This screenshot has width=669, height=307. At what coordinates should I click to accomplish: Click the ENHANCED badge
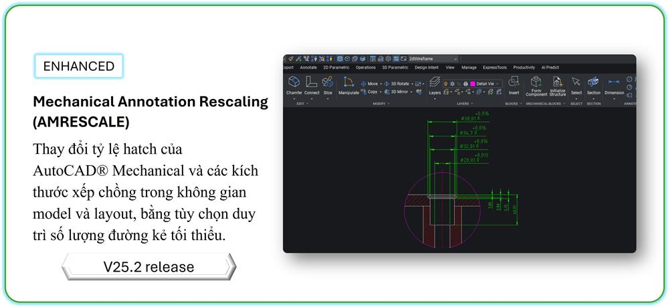pyautogui.click(x=79, y=66)
